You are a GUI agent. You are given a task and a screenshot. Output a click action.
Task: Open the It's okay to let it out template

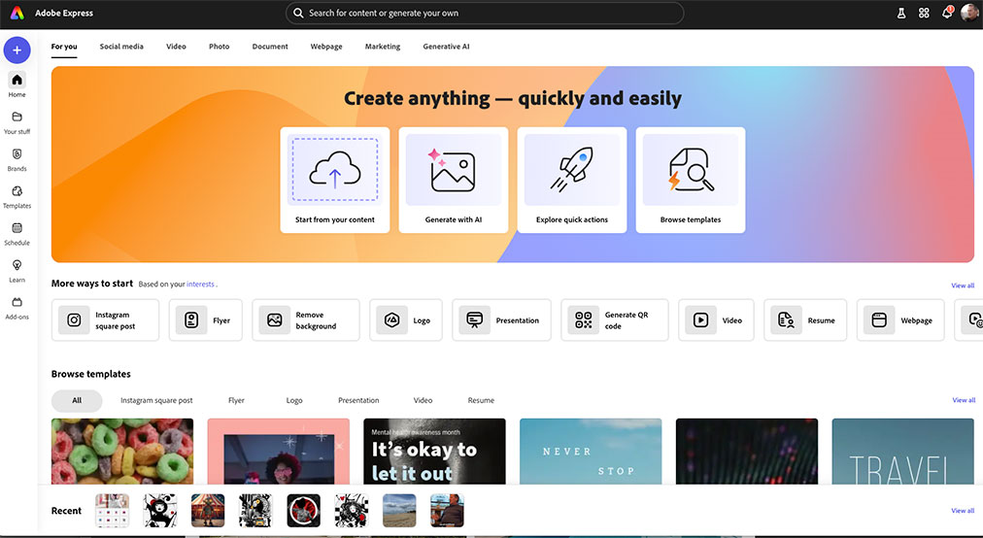click(x=434, y=451)
